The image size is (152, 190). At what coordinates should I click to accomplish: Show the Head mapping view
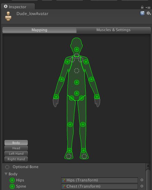pos(16,148)
